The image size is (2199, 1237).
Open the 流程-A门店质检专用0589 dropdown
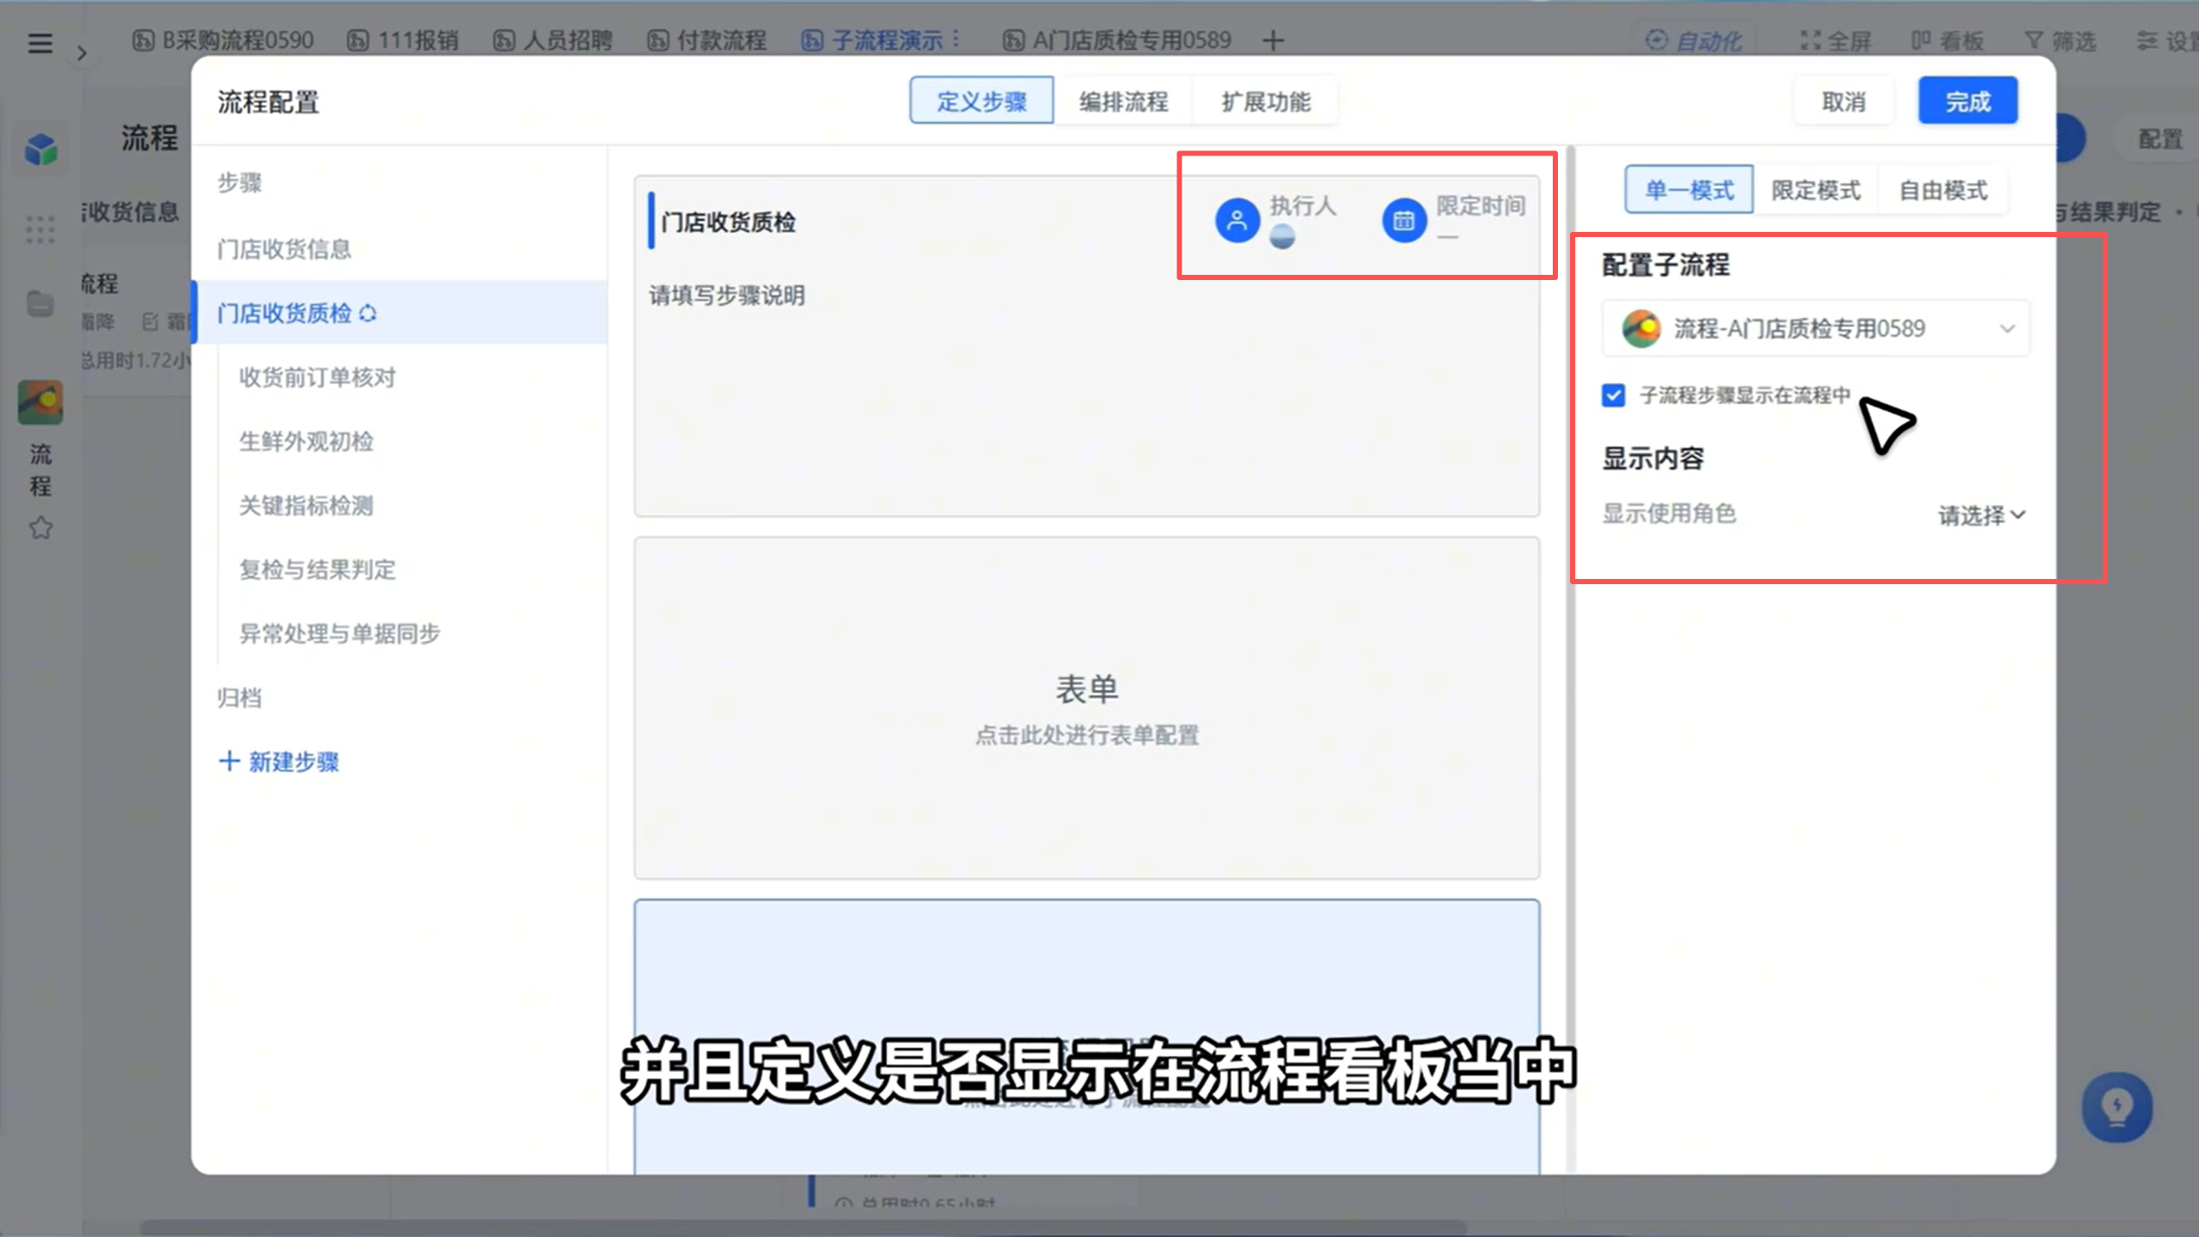[1816, 328]
